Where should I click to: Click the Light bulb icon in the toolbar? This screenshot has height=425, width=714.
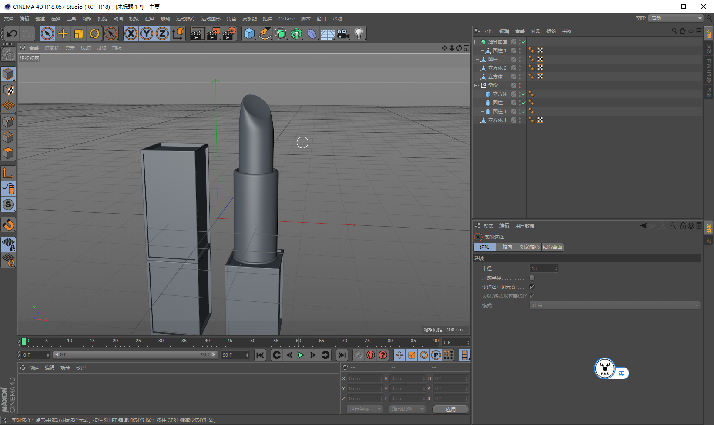(x=359, y=33)
